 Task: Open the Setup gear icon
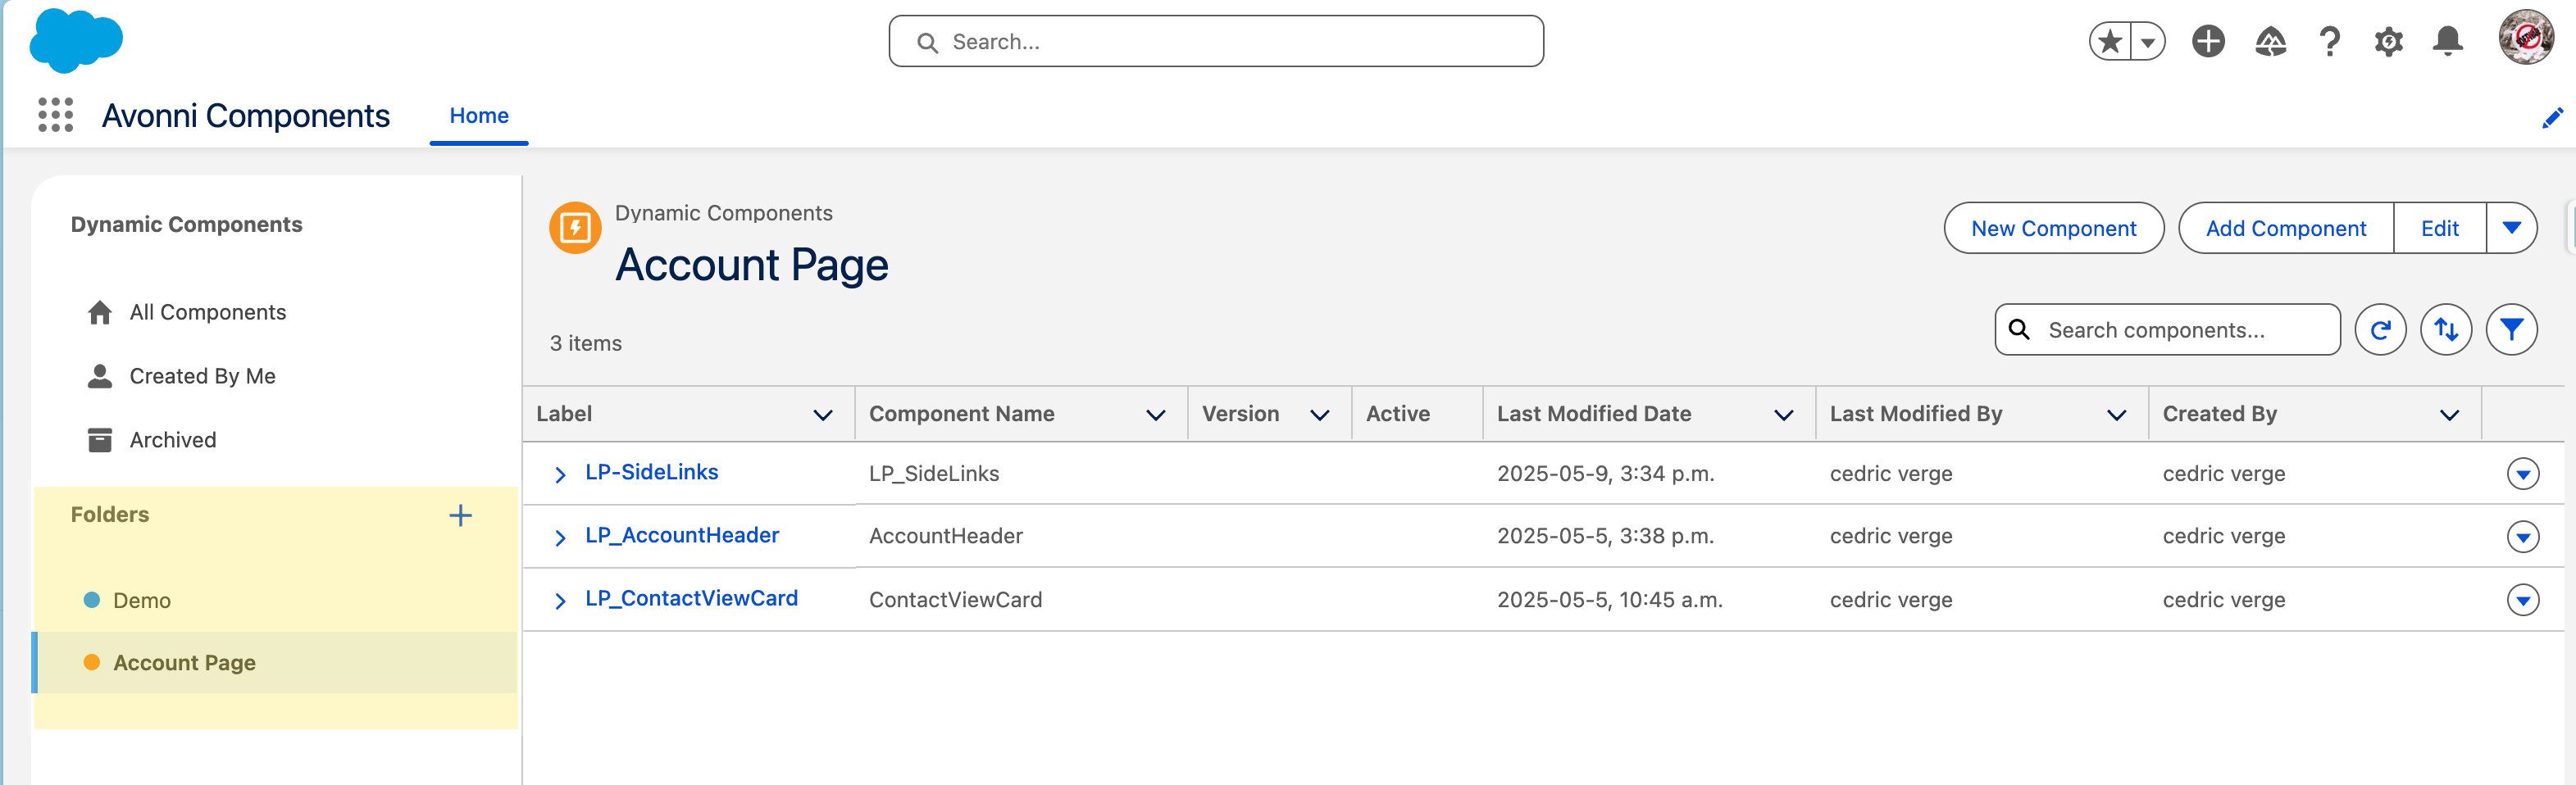click(2388, 42)
